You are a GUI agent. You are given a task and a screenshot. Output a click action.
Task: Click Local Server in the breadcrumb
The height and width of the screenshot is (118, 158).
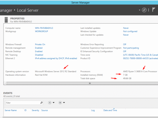point(28,10)
